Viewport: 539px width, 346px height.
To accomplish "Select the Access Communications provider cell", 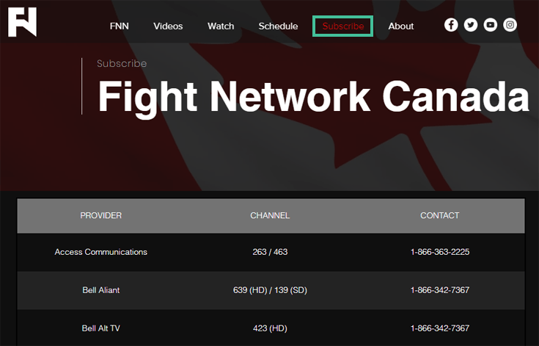I will tap(100, 252).
